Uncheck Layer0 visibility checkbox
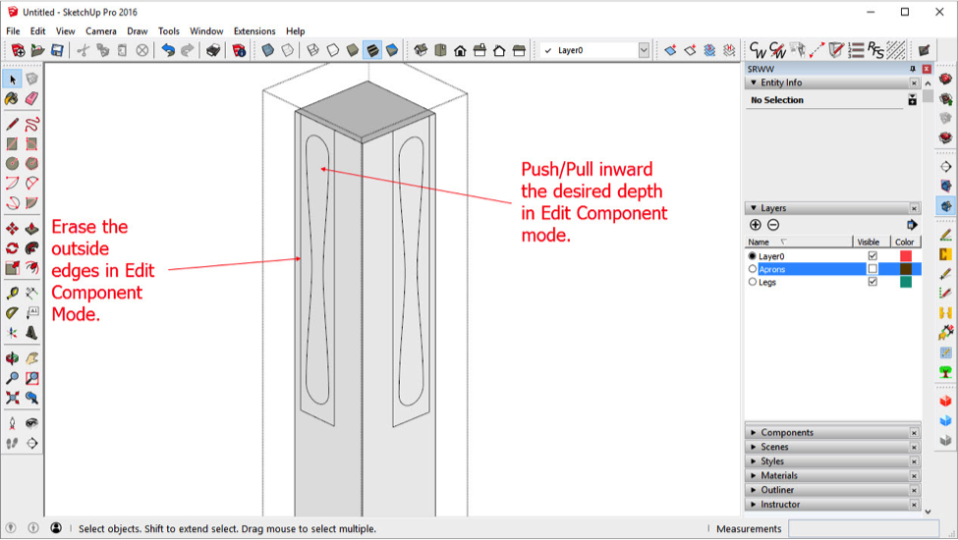This screenshot has width=958, height=540. pyautogui.click(x=872, y=256)
